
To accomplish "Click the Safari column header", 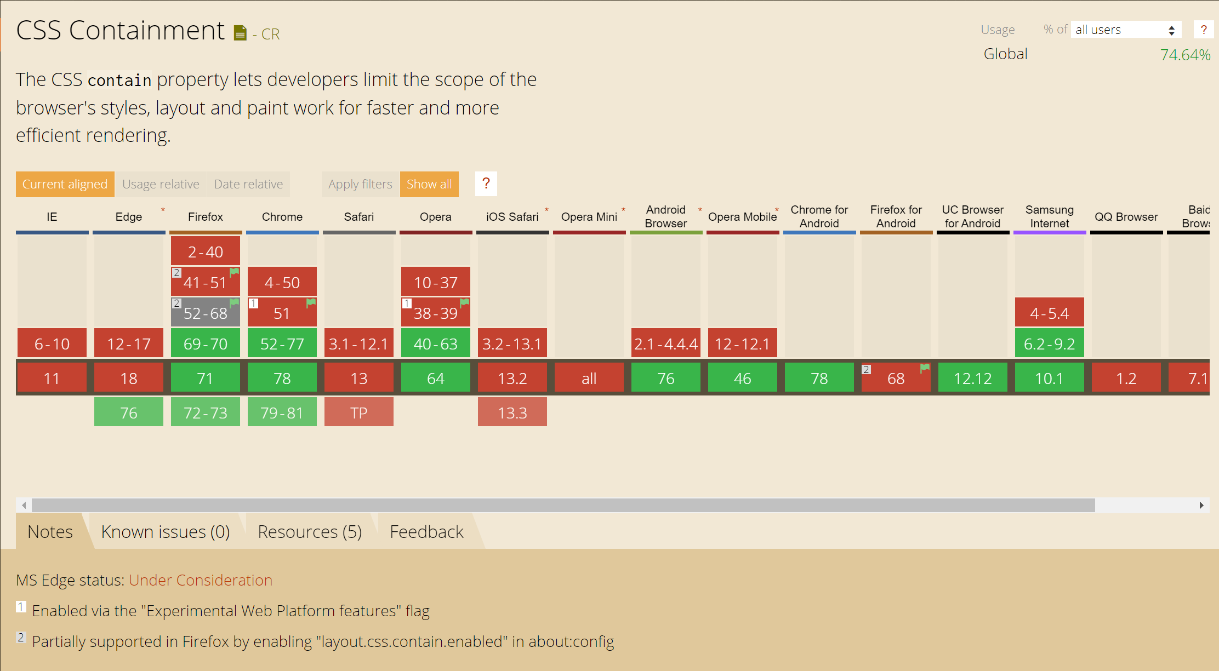I will [359, 217].
